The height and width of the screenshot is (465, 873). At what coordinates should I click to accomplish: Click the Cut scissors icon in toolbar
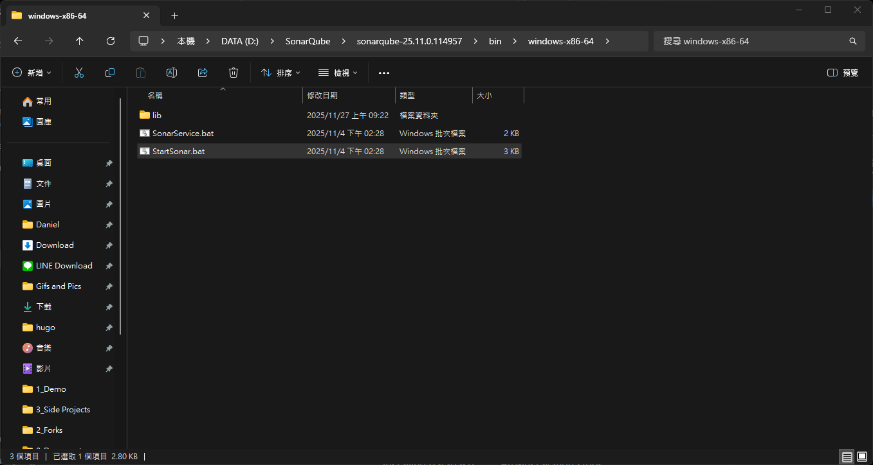79,73
